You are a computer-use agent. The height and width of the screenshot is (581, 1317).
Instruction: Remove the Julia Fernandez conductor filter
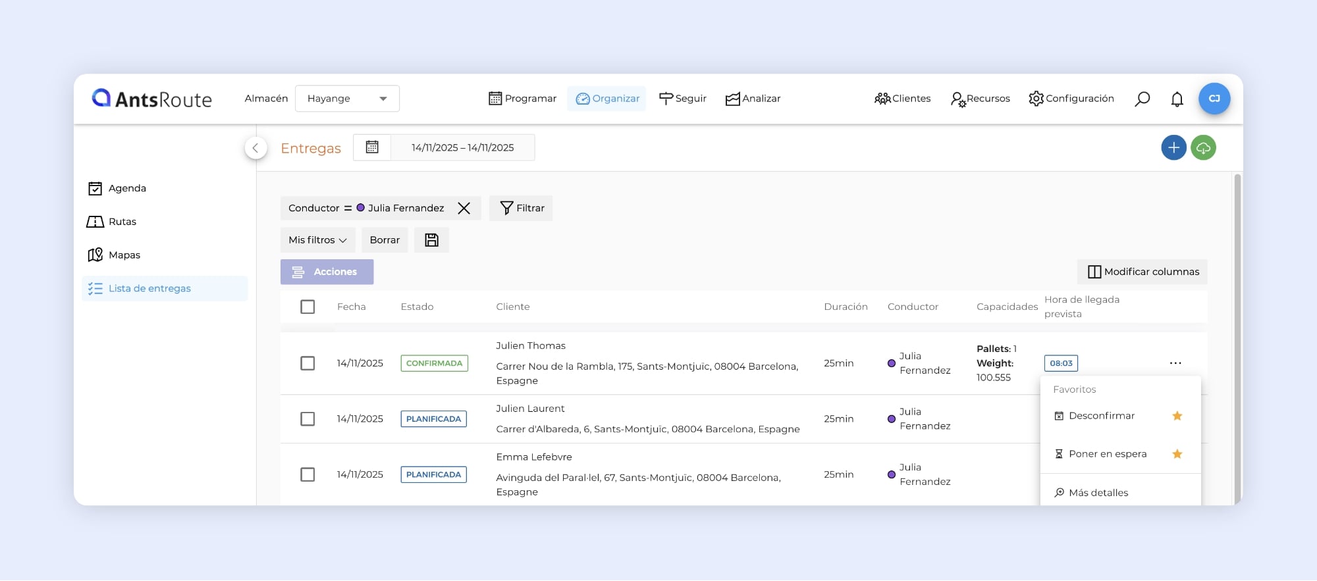click(464, 209)
